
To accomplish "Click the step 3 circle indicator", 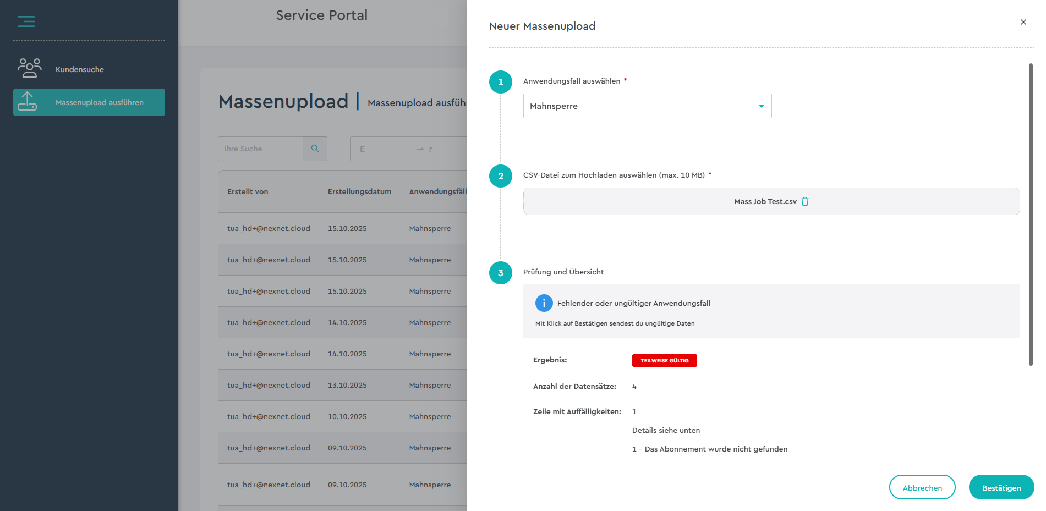I will click(500, 273).
